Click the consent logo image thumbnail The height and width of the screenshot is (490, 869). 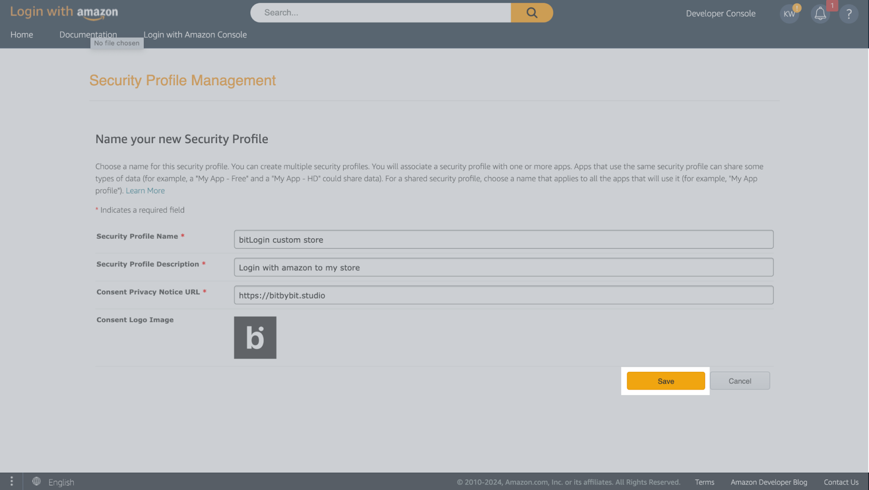click(255, 338)
